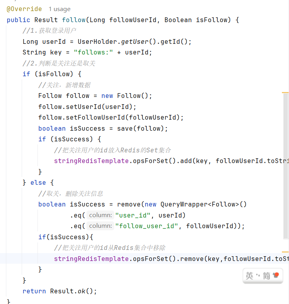
Task: Click the opsForSet().add line
Action: click(171, 161)
